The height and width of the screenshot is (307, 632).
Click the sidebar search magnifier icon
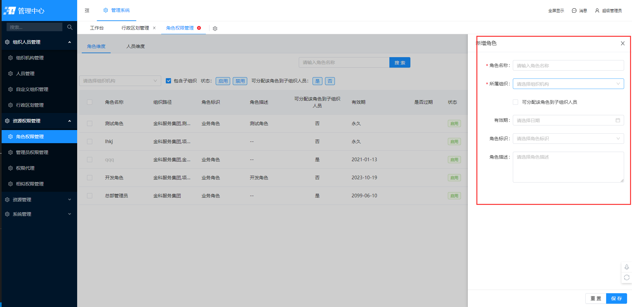tap(70, 27)
